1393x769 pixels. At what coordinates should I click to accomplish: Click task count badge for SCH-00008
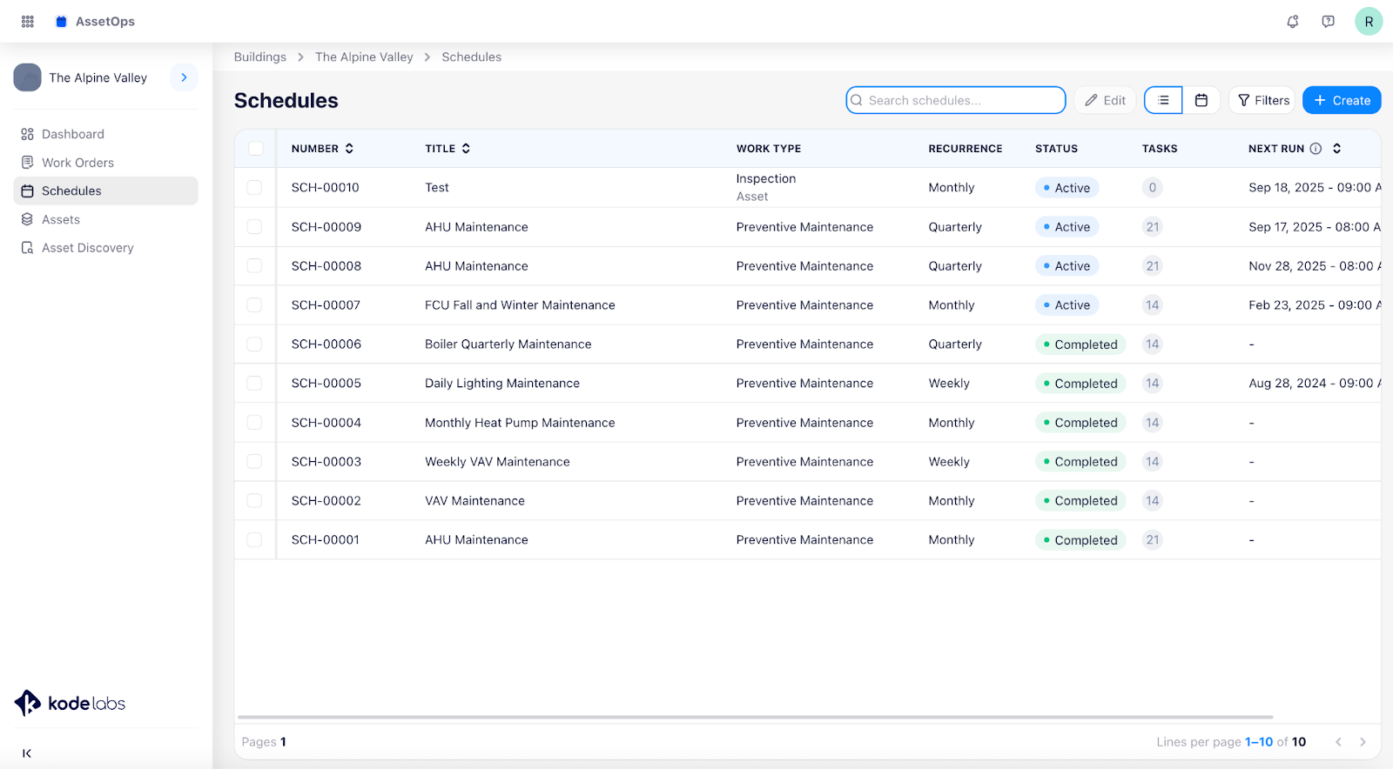(1153, 266)
